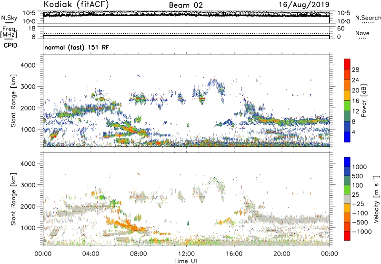Image resolution: width=381 pixels, height=264 pixels.
Task: Select the "N.Search" legend label
Action: [368, 18]
